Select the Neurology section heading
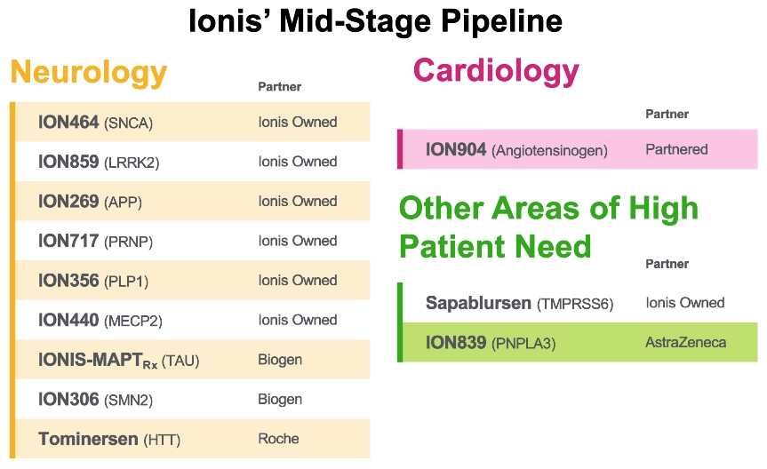 (x=89, y=72)
